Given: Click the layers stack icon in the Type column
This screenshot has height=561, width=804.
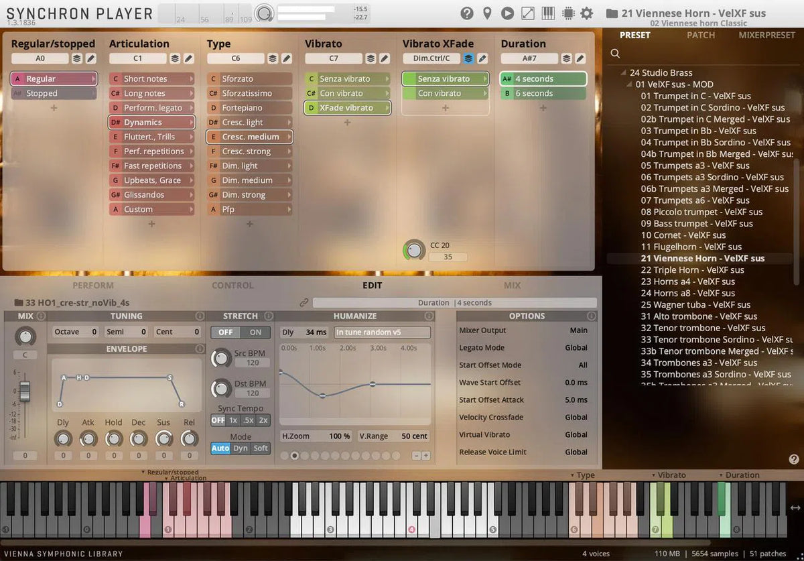Looking at the screenshot, I should (271, 58).
